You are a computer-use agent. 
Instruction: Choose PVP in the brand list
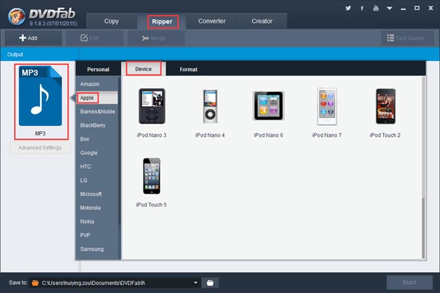(97, 235)
